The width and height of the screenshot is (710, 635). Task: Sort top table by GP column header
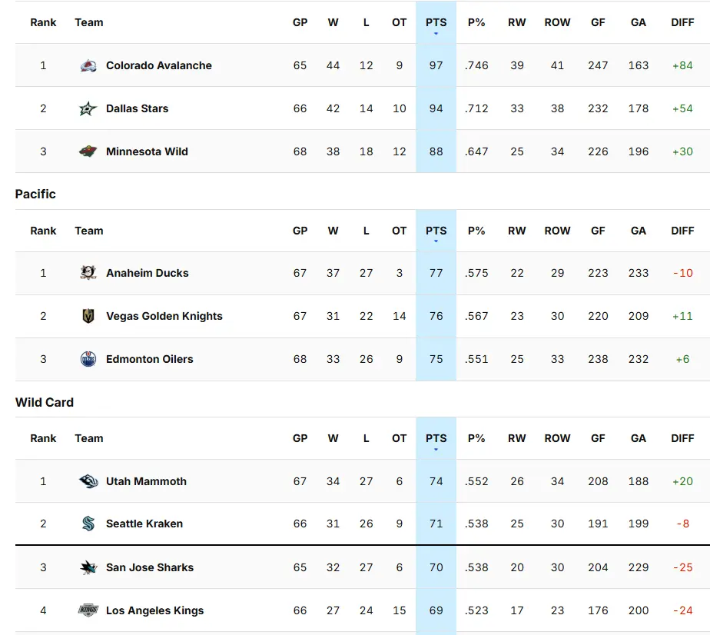coord(300,22)
